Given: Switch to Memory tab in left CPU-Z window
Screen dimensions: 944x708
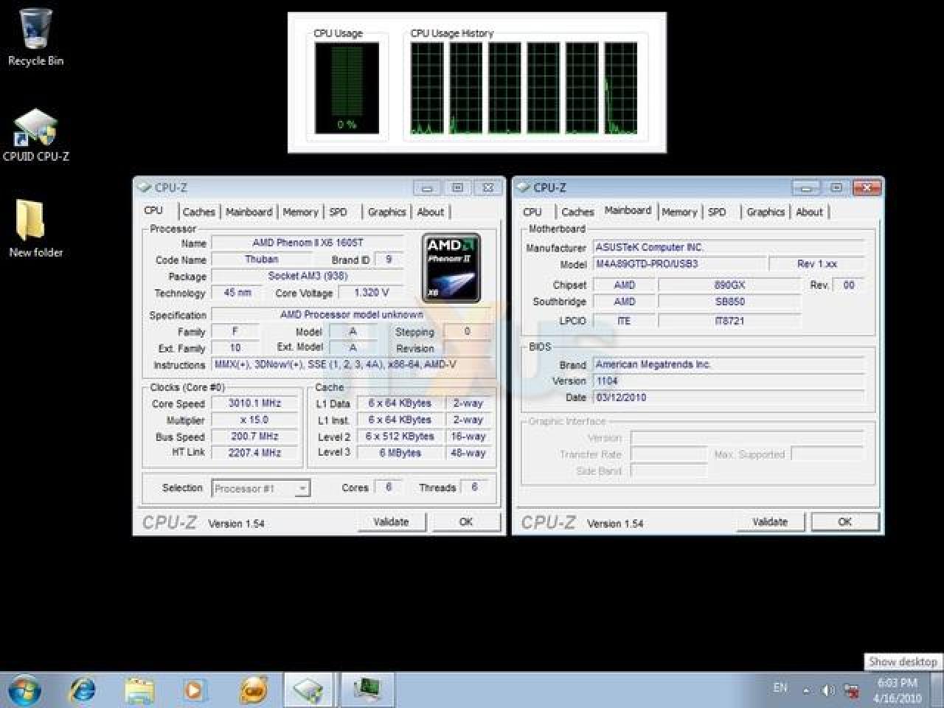Looking at the screenshot, I should pyautogui.click(x=300, y=212).
